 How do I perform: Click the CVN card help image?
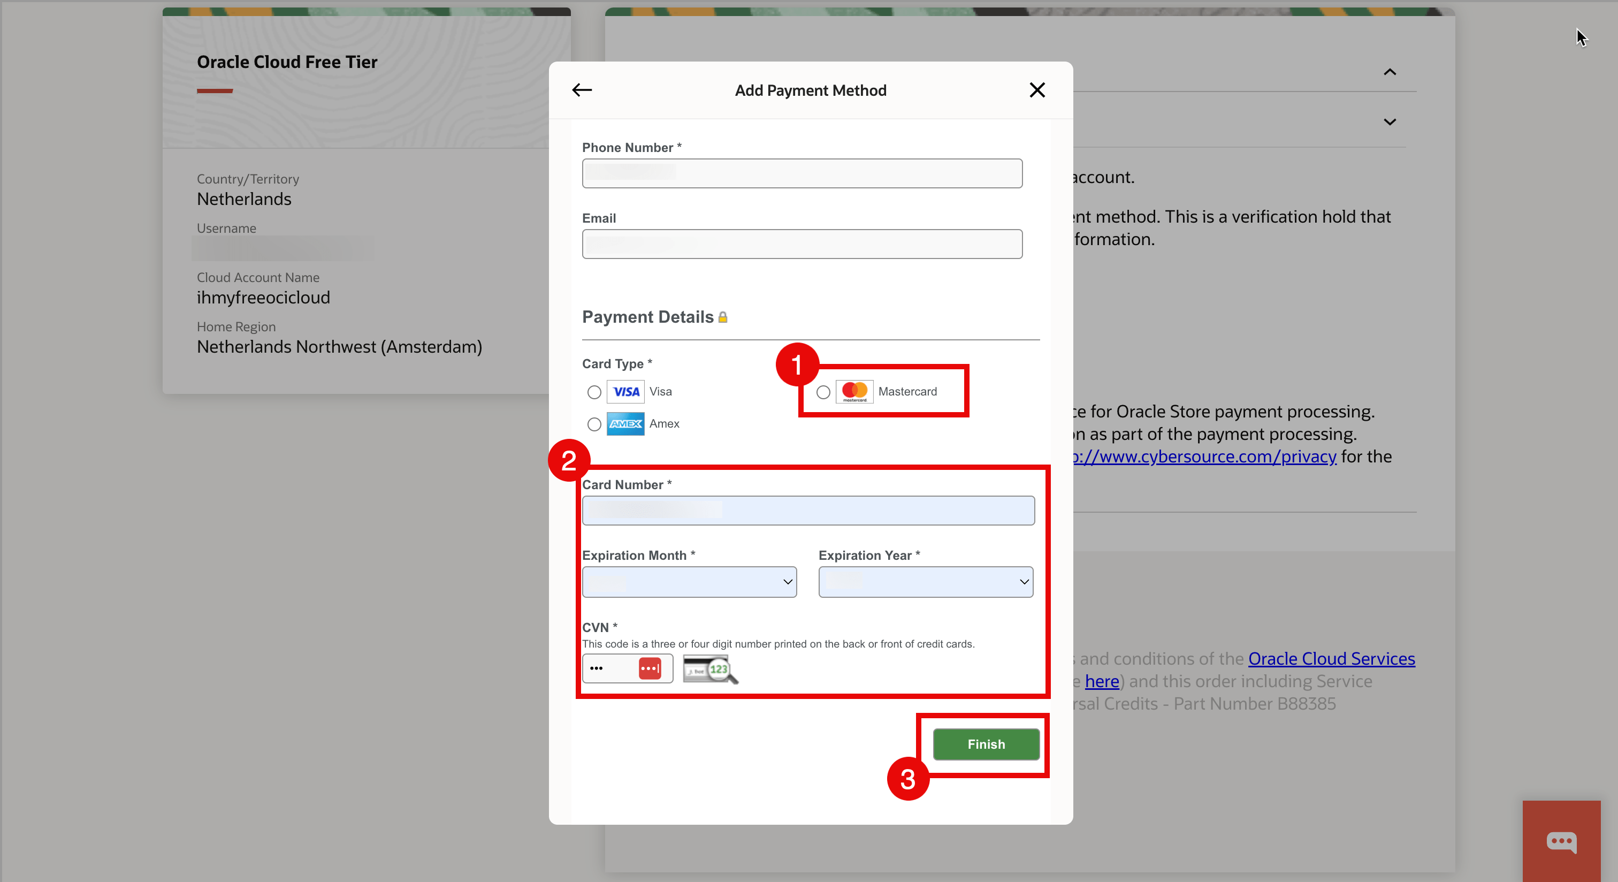click(x=710, y=668)
